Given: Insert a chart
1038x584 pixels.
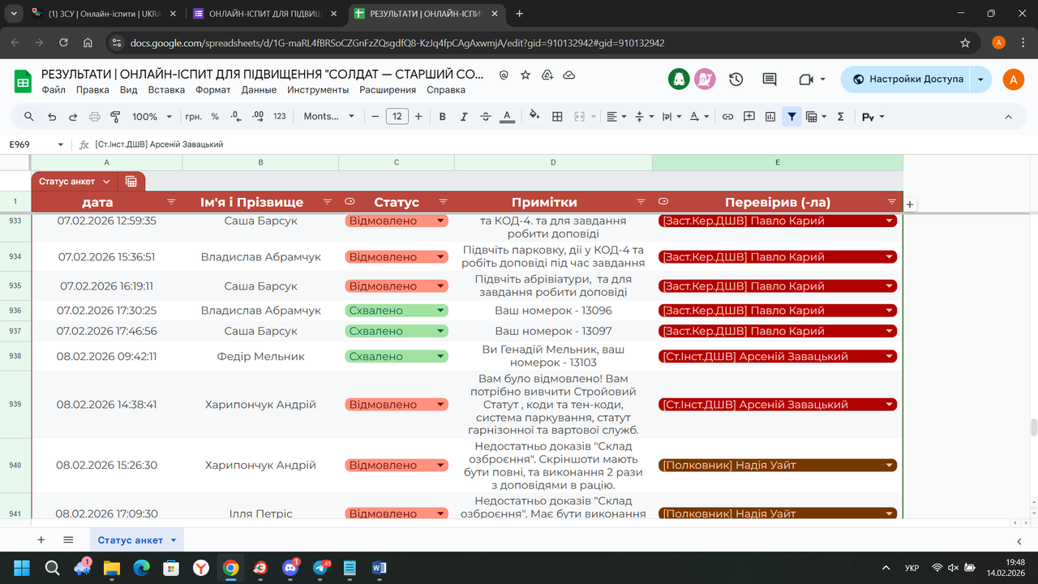Looking at the screenshot, I should pos(770,117).
